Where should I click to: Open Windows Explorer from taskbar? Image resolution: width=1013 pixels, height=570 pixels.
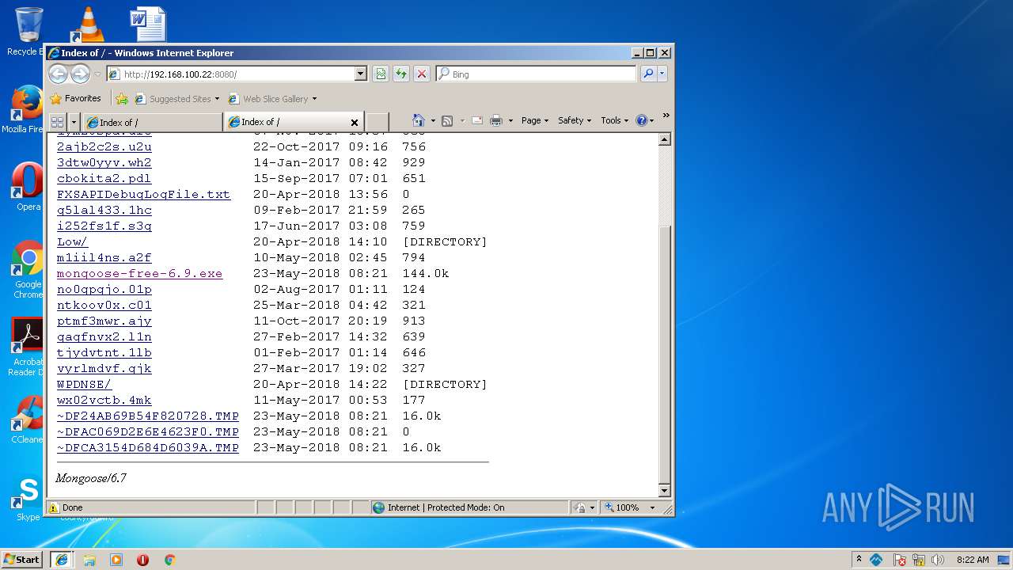[89, 560]
